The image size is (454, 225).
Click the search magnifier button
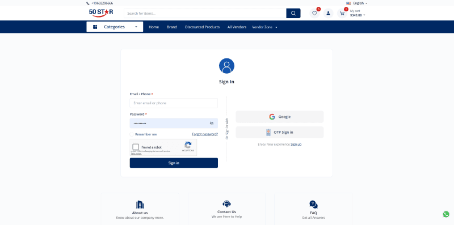pyautogui.click(x=293, y=13)
